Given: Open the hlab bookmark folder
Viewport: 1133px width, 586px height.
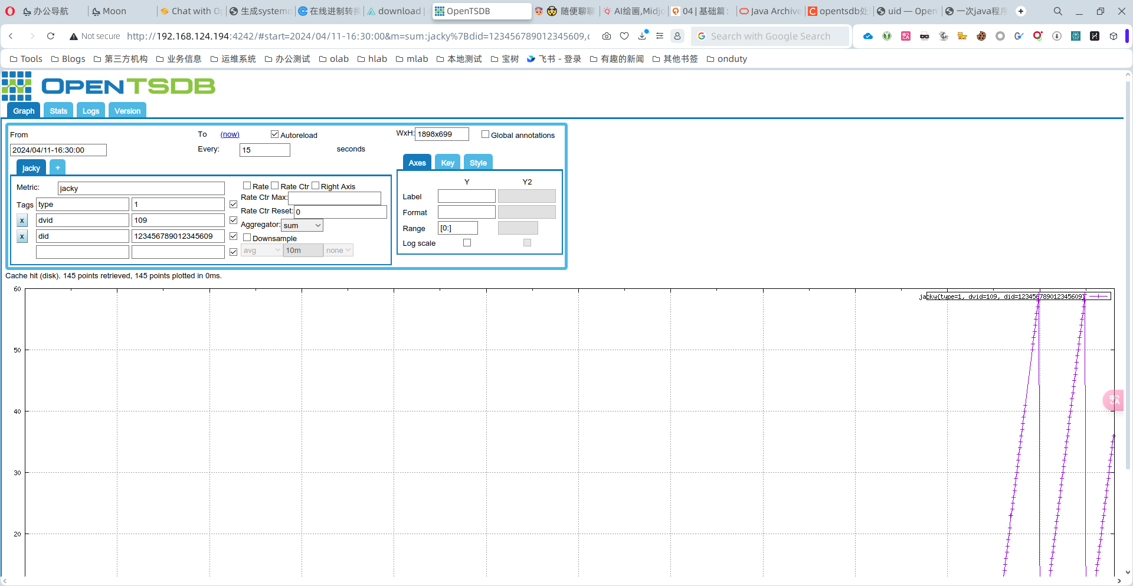Looking at the screenshot, I should (x=372, y=59).
